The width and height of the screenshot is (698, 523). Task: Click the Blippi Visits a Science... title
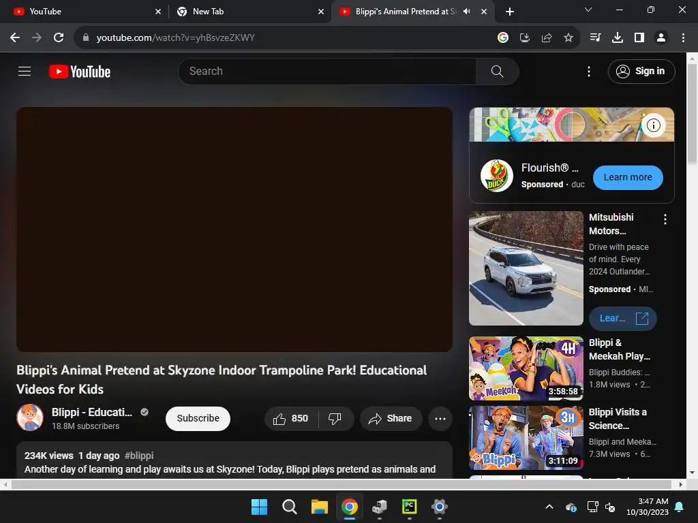pos(618,419)
